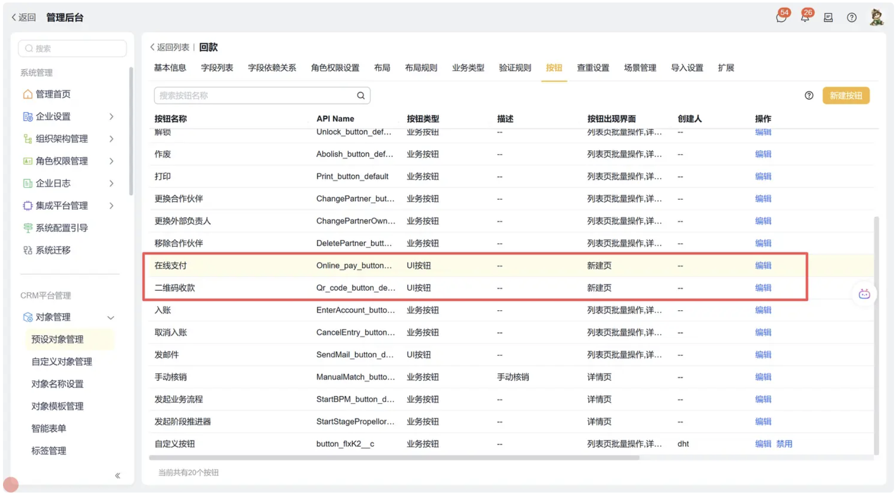The image size is (895, 493).
Task: Switch to the 字段列表 tab
Action: (217, 68)
